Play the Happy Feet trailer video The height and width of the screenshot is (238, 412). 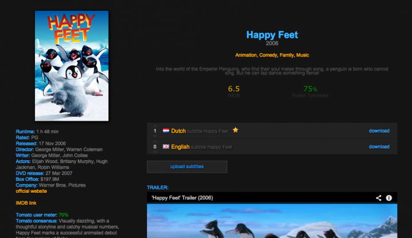click(272, 221)
